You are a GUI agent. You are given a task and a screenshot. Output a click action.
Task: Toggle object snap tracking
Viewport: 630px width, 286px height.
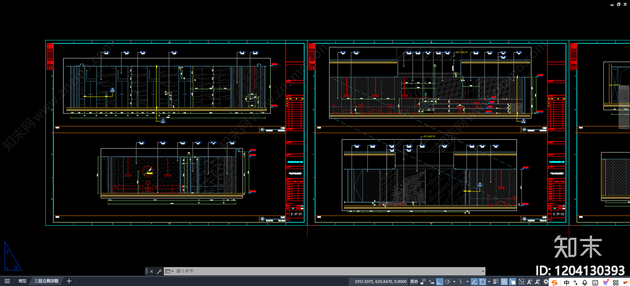tap(474, 282)
